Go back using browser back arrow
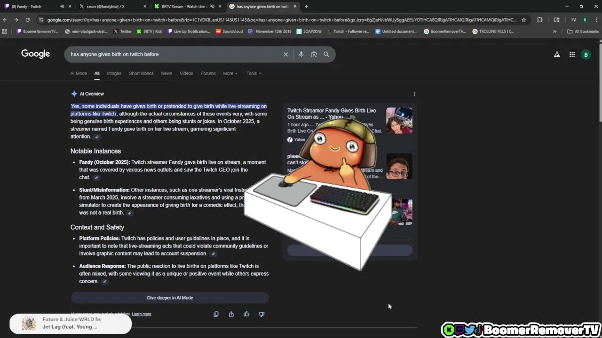The width and height of the screenshot is (602, 338). point(5,20)
